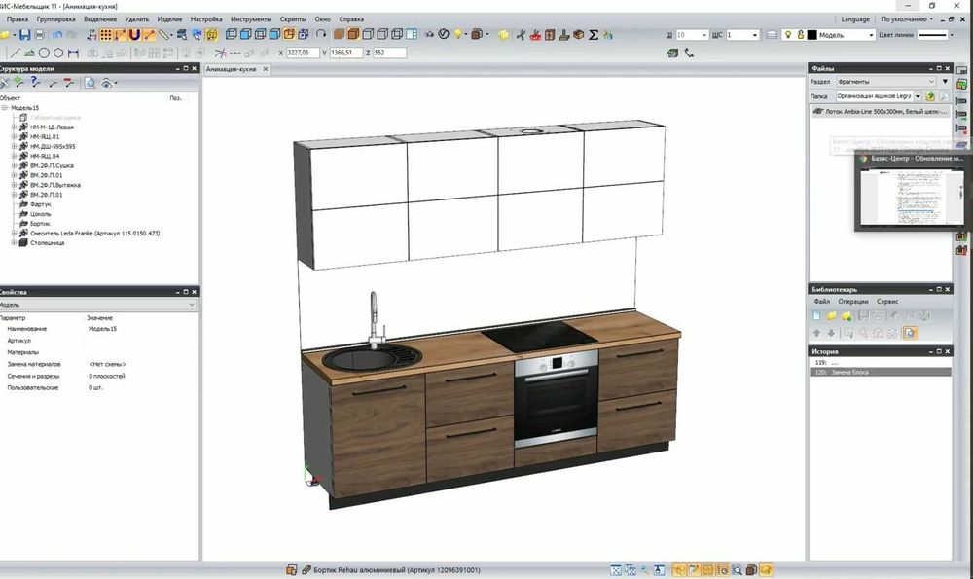
Task: Click the green folder-up icon in Files panel
Action: point(930,96)
